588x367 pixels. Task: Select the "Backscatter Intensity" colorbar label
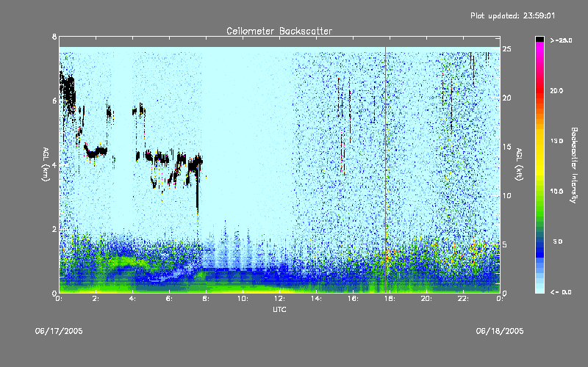coord(574,165)
